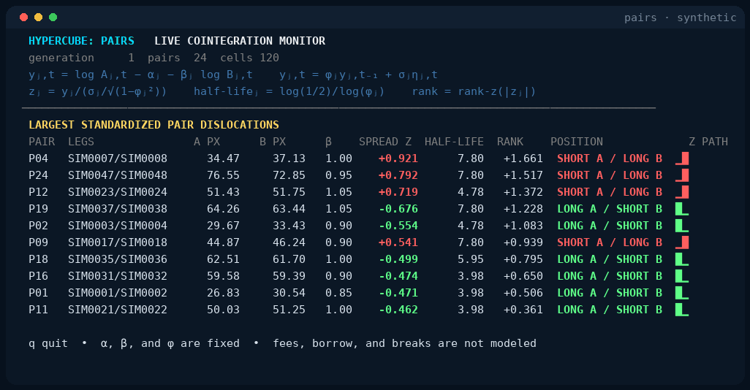Click spread Z value +0.921
Viewport: 750px width, 390px height.
398,158
